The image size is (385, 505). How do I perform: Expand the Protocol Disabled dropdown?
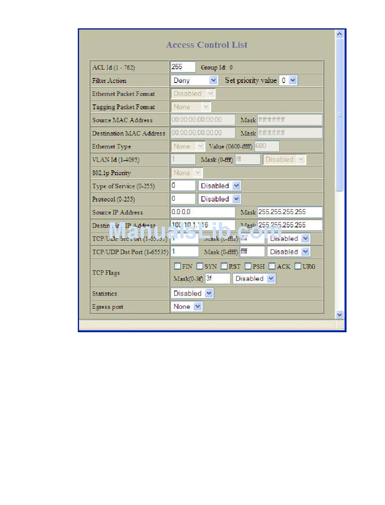click(x=220, y=199)
